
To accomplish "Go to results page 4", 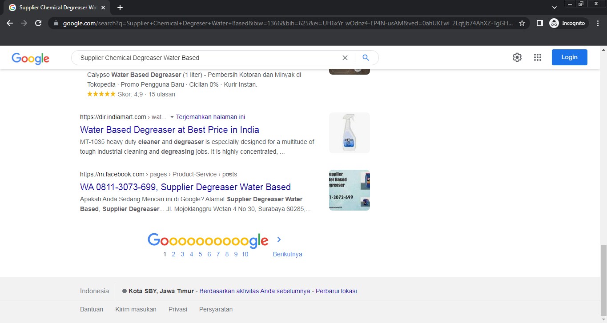I will coord(191,254).
